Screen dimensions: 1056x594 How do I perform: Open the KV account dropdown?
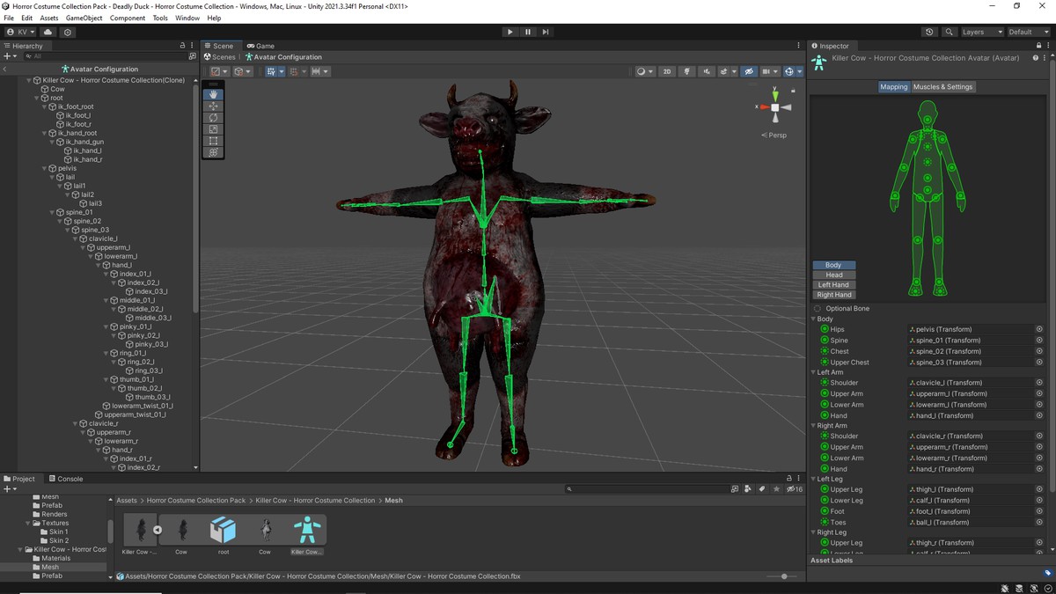(19, 32)
